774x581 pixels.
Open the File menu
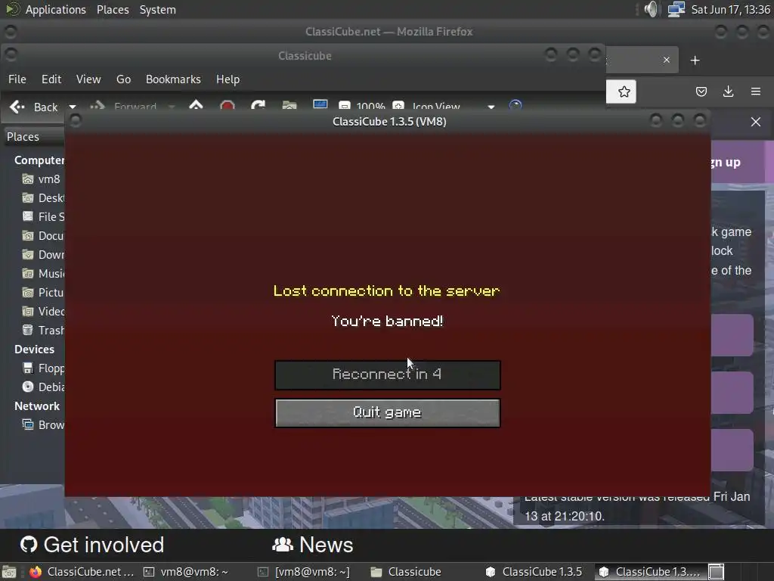(x=17, y=79)
